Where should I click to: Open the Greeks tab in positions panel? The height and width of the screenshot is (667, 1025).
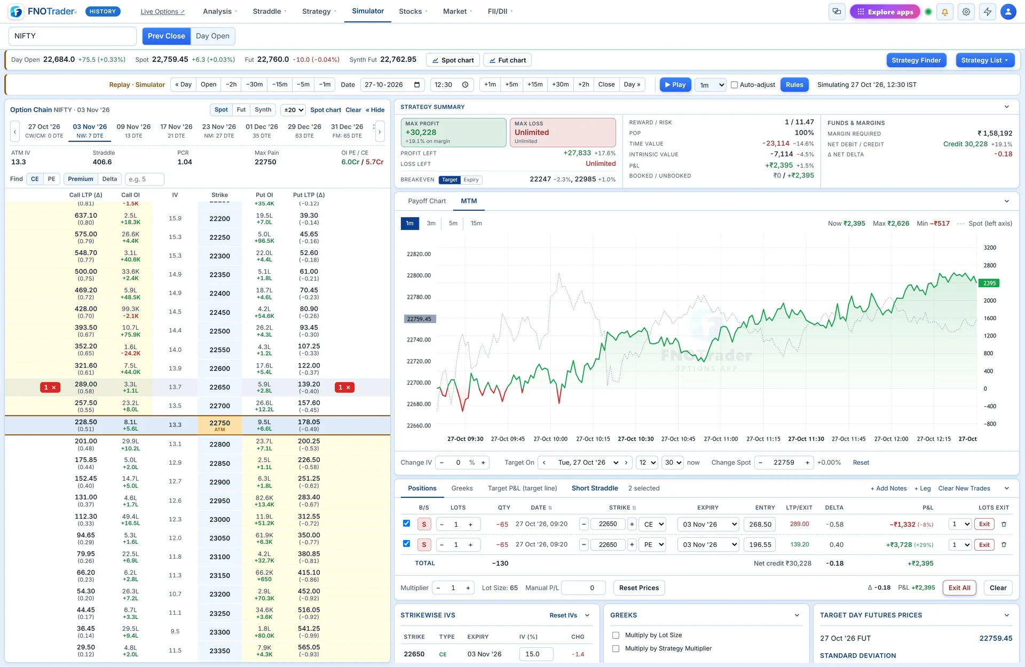(x=462, y=488)
